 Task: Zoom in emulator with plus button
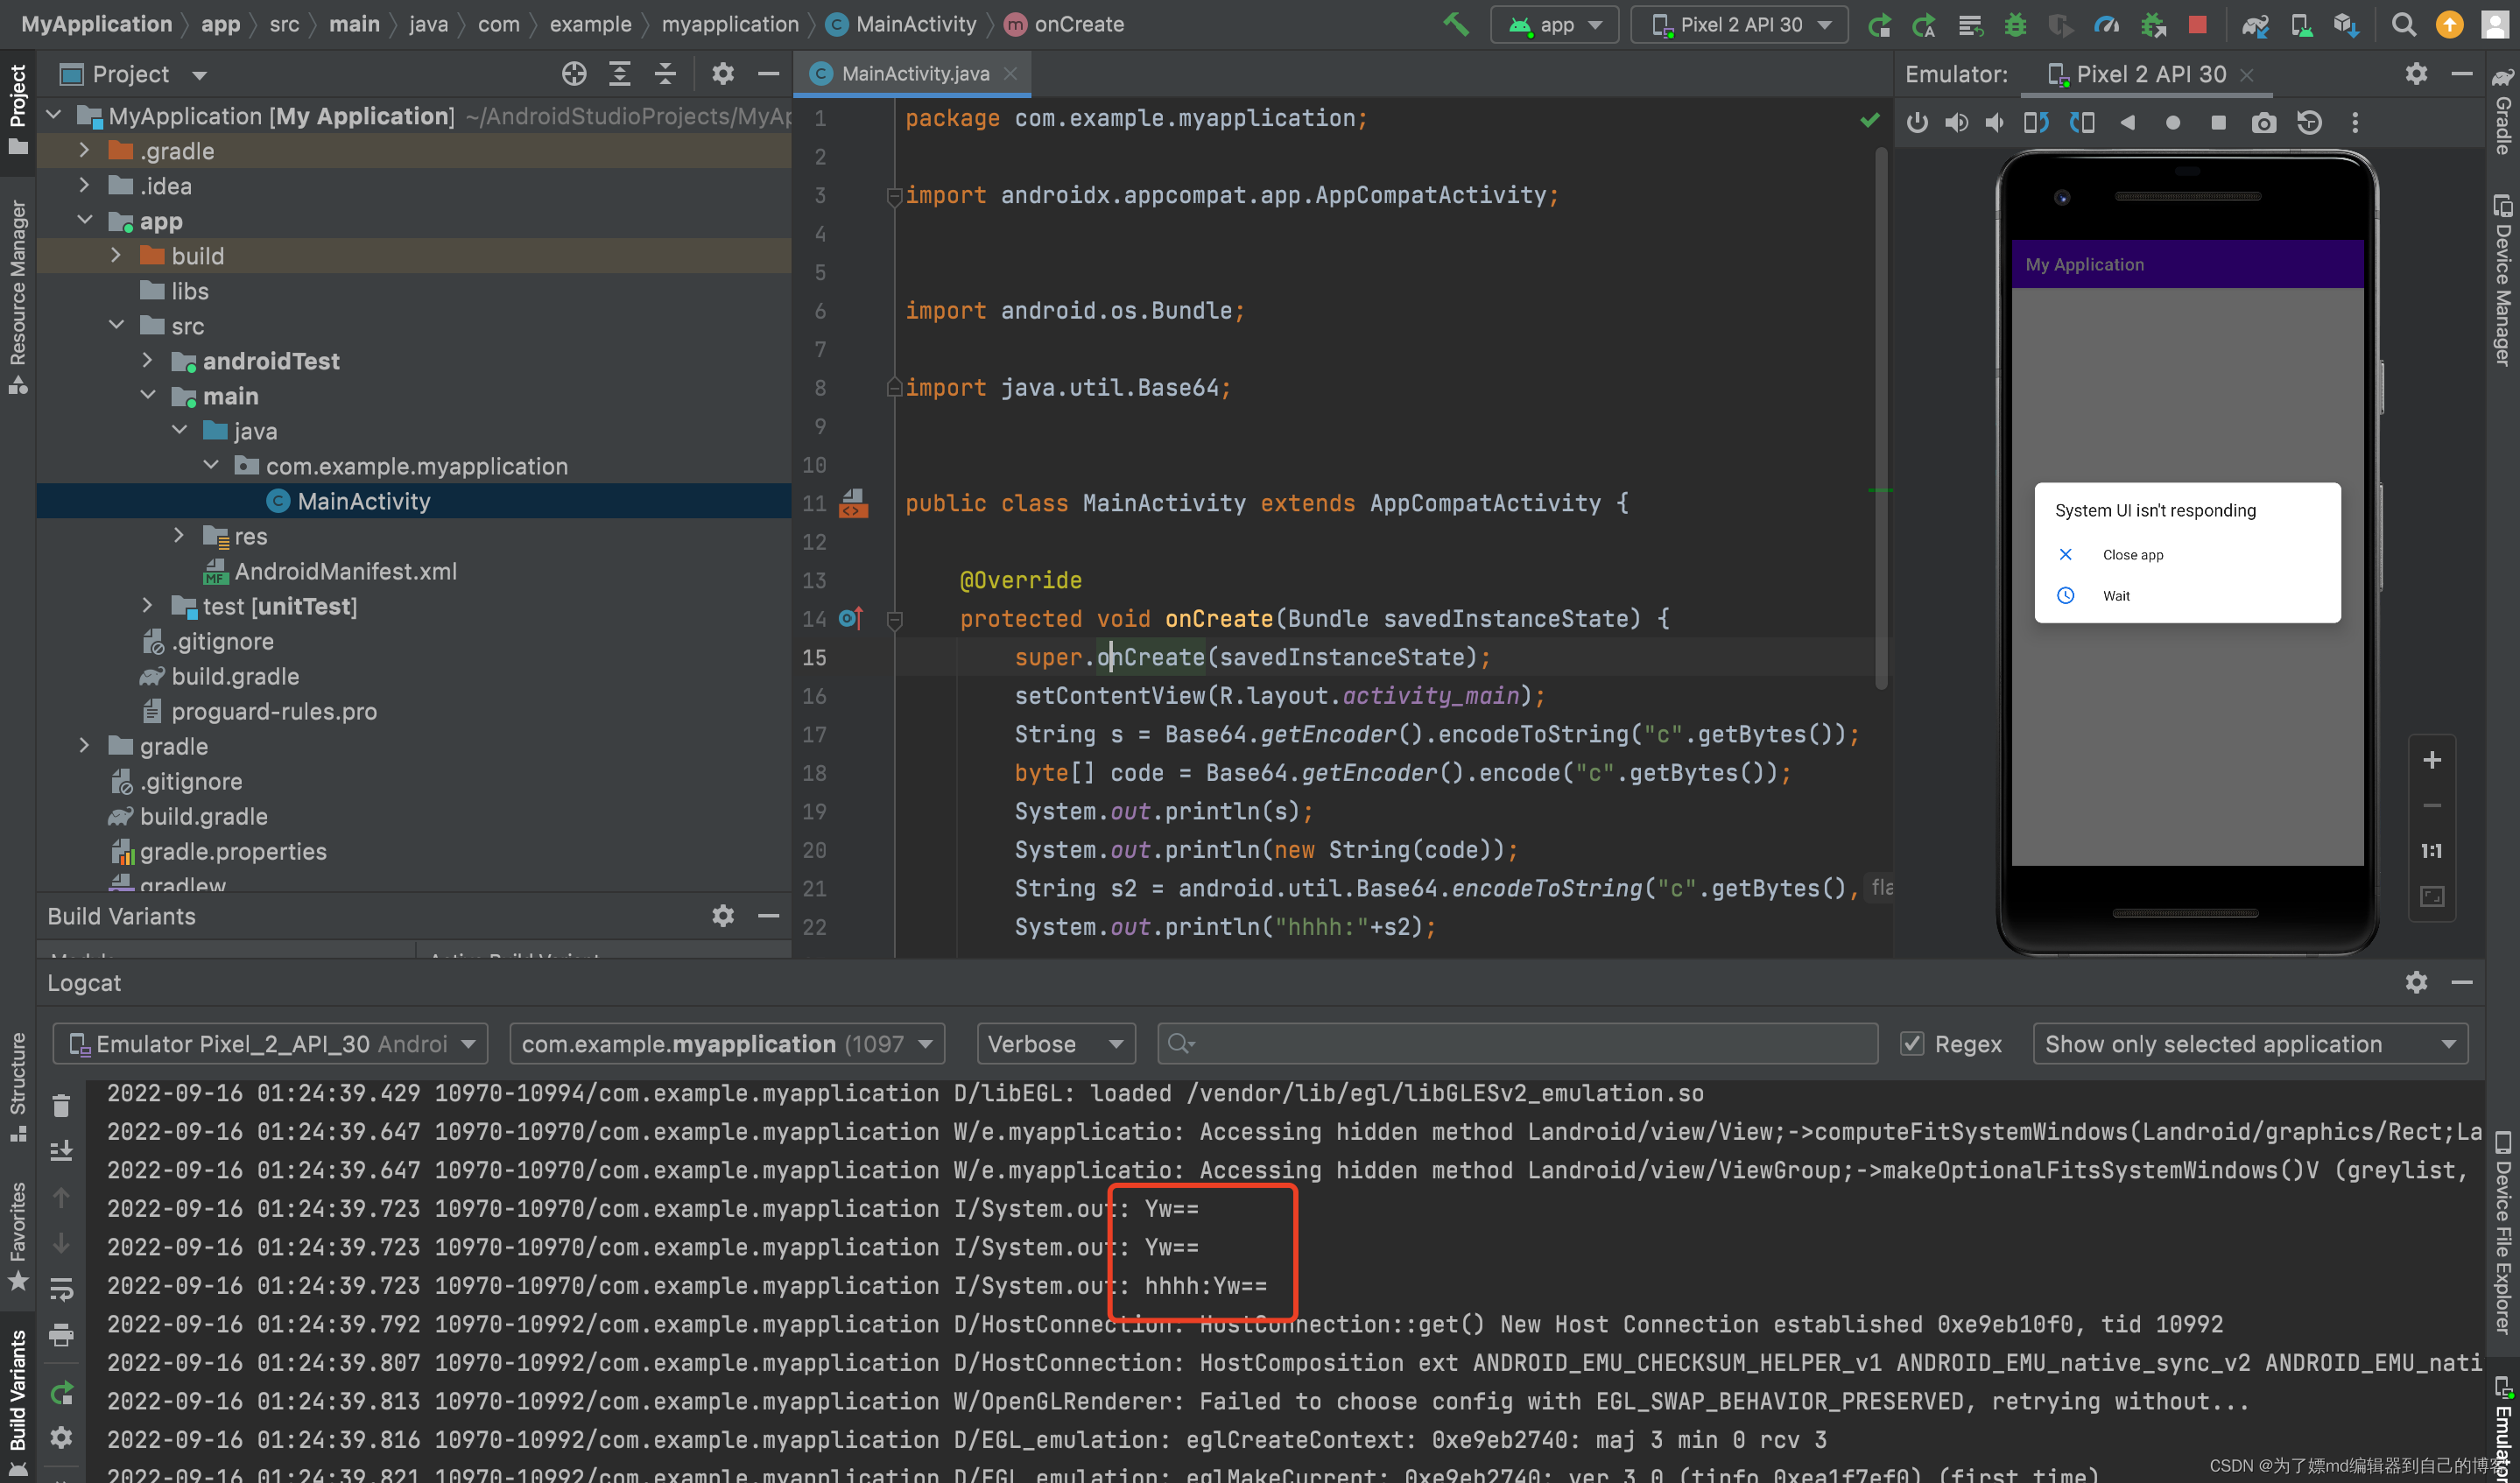click(2431, 760)
